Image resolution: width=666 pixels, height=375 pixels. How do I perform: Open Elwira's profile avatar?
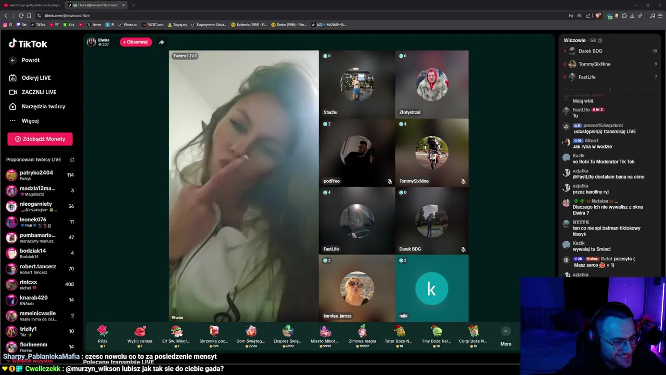92,42
